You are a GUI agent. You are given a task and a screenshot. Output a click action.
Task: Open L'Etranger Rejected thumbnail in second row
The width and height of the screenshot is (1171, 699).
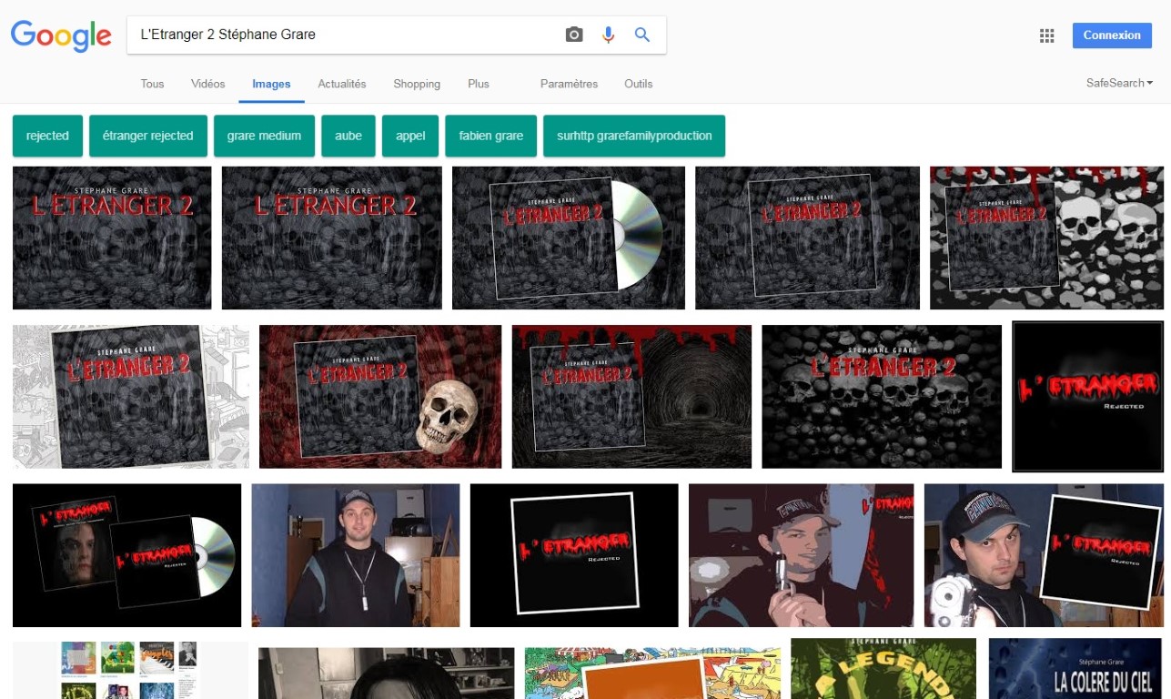click(x=1088, y=397)
